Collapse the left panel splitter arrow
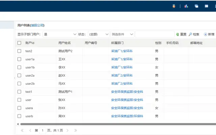Viewport: 216px width, 135px height. point(15,78)
